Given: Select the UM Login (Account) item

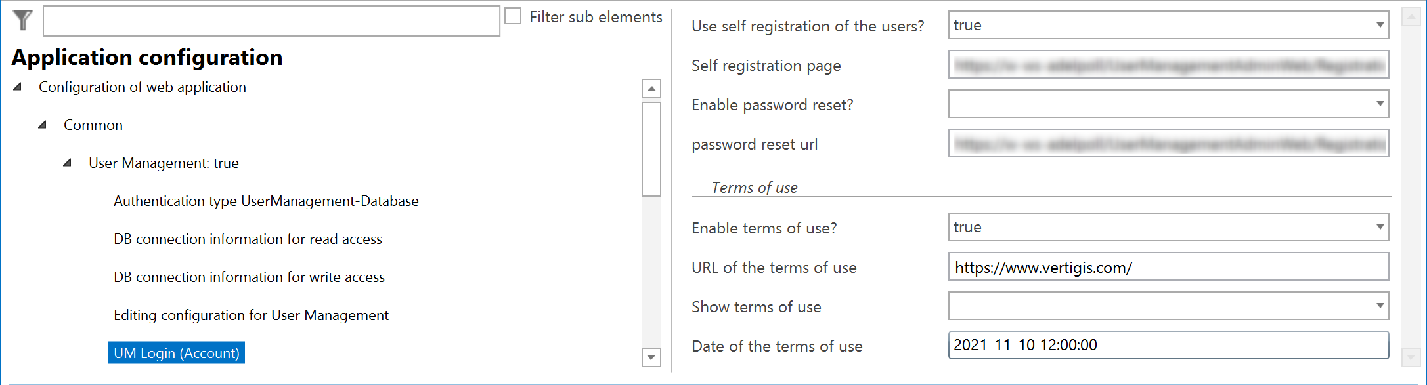Looking at the screenshot, I should [176, 353].
